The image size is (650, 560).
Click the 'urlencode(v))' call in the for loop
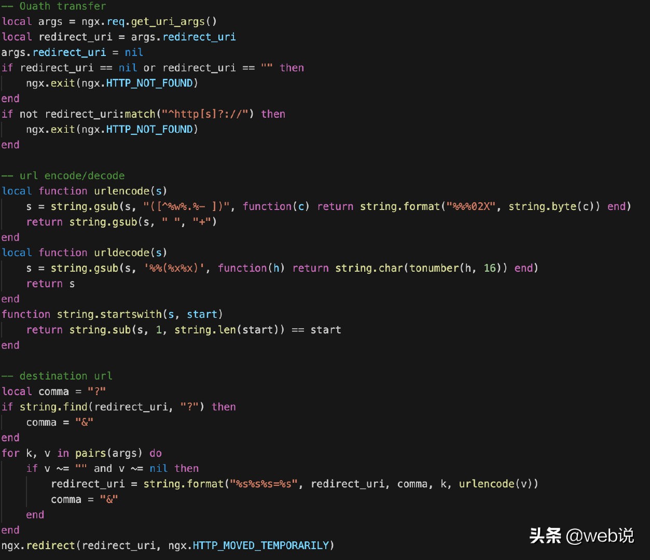(499, 484)
